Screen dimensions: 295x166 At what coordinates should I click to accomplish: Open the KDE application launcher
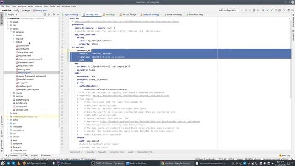3,163
